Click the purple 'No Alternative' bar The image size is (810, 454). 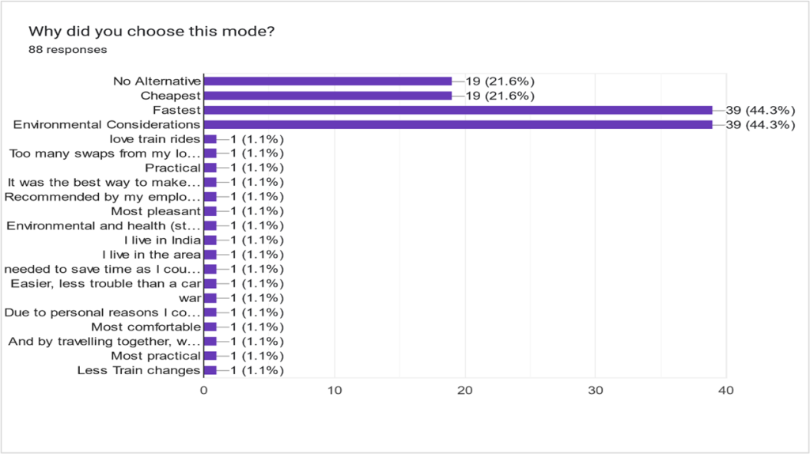[x=327, y=81]
